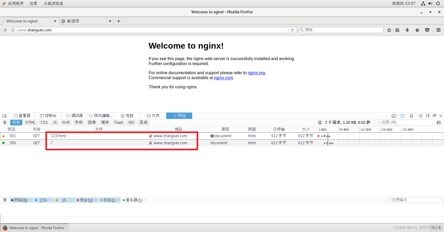Filter requests by 其他 other

coord(143,123)
